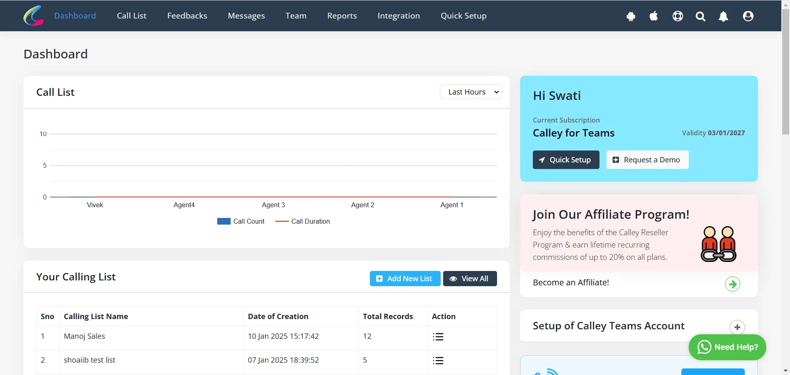Click the dark Quick Setup button in the greeting card
This screenshot has width=790, height=375.
(x=566, y=160)
